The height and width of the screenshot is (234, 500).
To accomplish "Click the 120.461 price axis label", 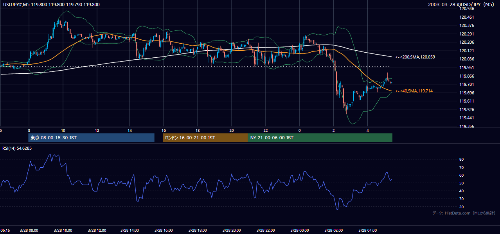I will [x=466, y=17].
